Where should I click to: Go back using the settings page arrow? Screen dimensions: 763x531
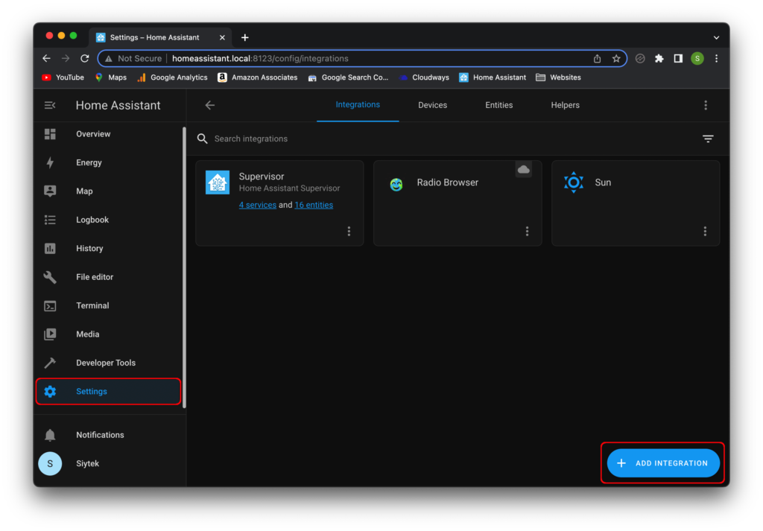click(210, 105)
